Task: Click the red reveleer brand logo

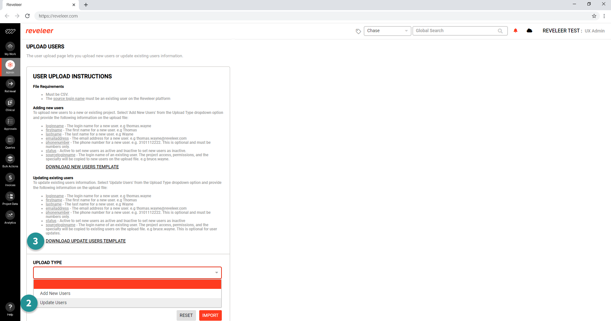Action: 39,31
